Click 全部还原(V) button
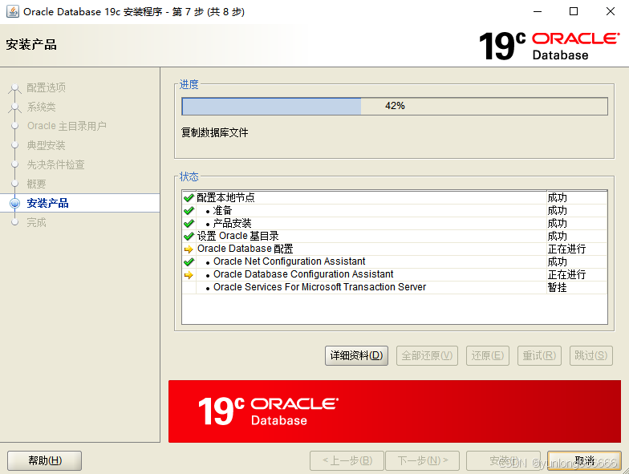This screenshot has width=629, height=474. (427, 356)
